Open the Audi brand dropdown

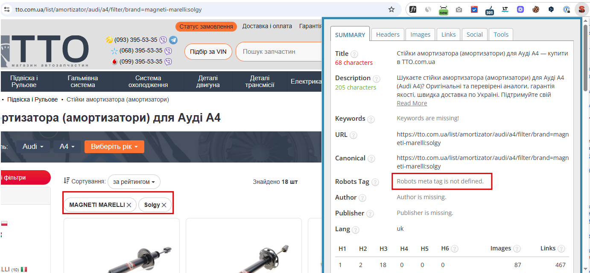[x=33, y=147]
